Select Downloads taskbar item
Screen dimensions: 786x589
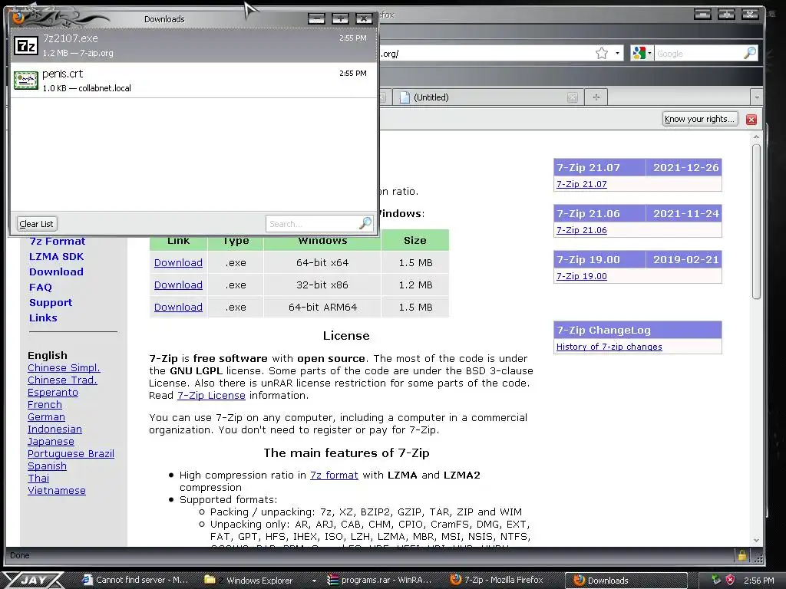(x=626, y=580)
